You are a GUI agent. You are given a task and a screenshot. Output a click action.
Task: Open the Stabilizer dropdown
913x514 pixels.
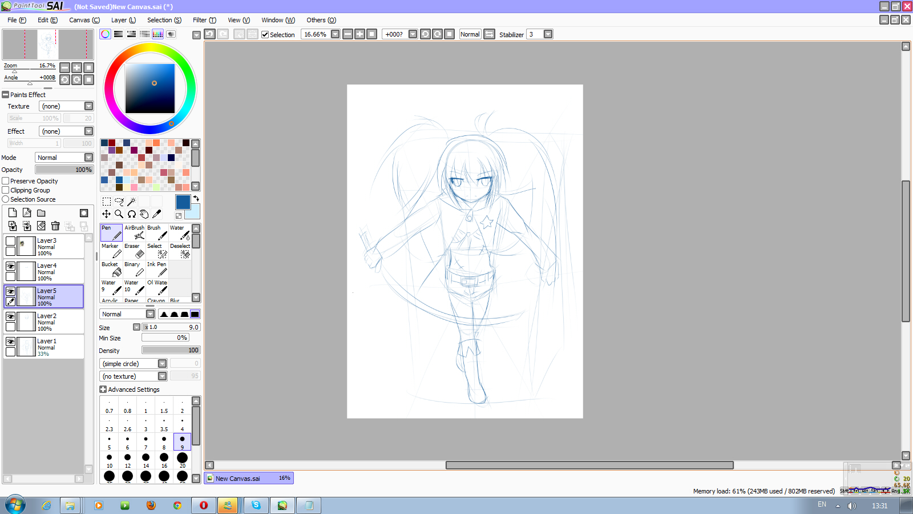click(x=548, y=34)
